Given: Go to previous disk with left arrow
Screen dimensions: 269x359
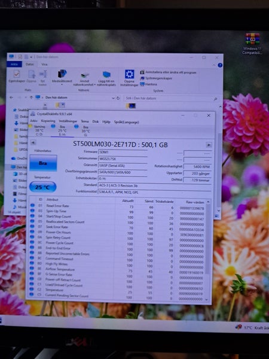Looking at the screenshot, I should (33, 142).
